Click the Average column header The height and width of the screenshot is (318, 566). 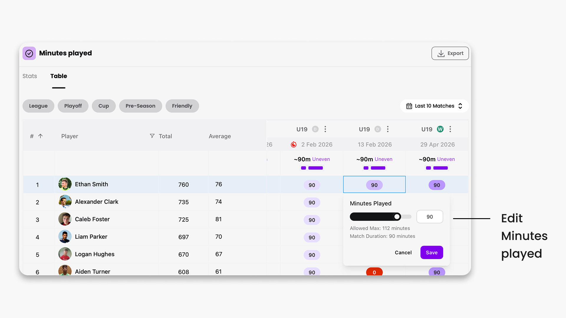(x=220, y=136)
